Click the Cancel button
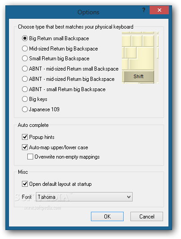 pos(147,216)
